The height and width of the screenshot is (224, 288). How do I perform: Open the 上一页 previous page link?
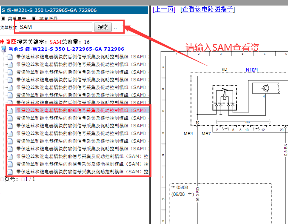(164, 9)
